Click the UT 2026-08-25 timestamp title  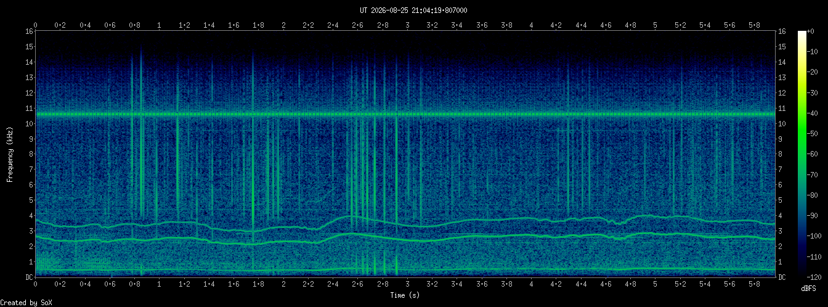pyautogui.click(x=413, y=10)
